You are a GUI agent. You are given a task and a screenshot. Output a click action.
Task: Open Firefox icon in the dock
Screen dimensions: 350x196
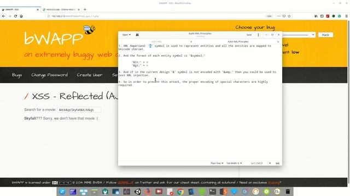coord(148,192)
